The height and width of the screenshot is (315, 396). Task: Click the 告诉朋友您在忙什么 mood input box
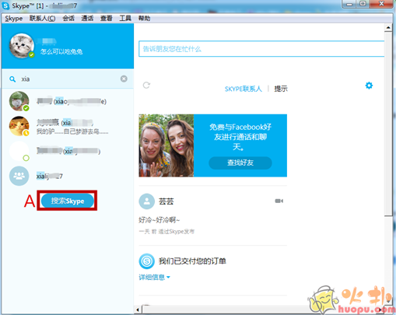pos(261,49)
